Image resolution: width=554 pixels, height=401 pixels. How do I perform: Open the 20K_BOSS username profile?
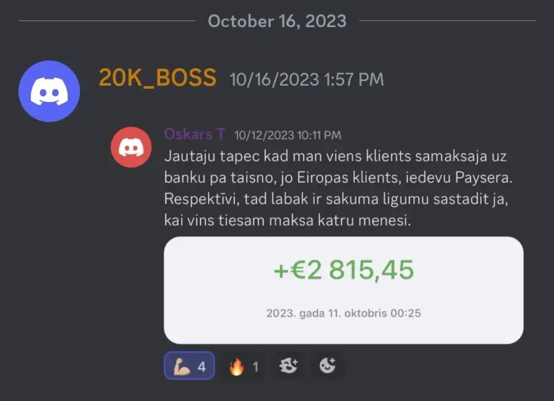coord(157,78)
